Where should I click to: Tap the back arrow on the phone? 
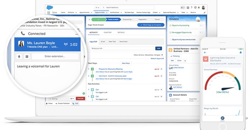click(x=205, y=52)
